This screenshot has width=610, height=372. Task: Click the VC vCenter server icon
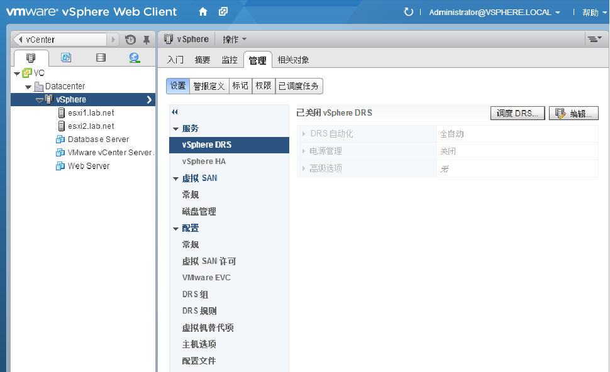27,73
